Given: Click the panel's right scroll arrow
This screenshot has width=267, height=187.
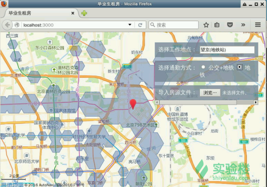Looking at the screenshot, I should [x=255, y=102].
